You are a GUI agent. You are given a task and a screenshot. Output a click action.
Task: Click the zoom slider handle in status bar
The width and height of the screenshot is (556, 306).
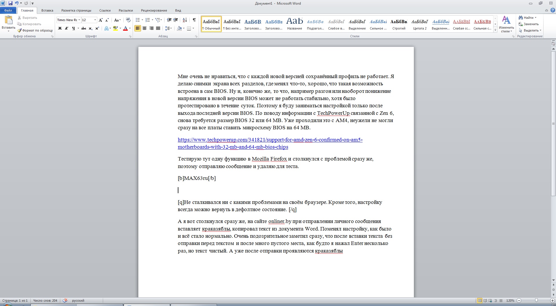click(536, 301)
